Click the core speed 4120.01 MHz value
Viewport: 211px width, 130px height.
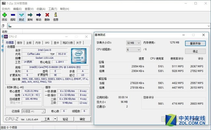[31, 91]
